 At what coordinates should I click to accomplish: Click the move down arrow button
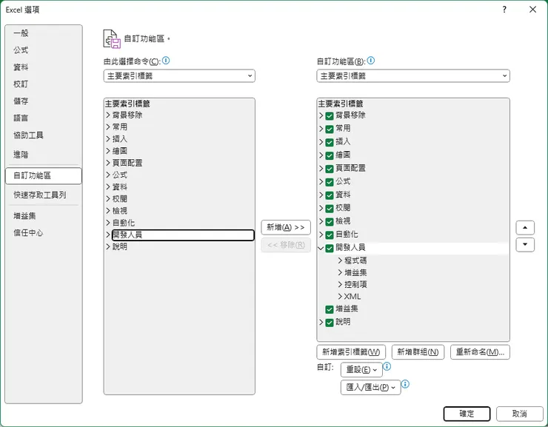tap(525, 244)
